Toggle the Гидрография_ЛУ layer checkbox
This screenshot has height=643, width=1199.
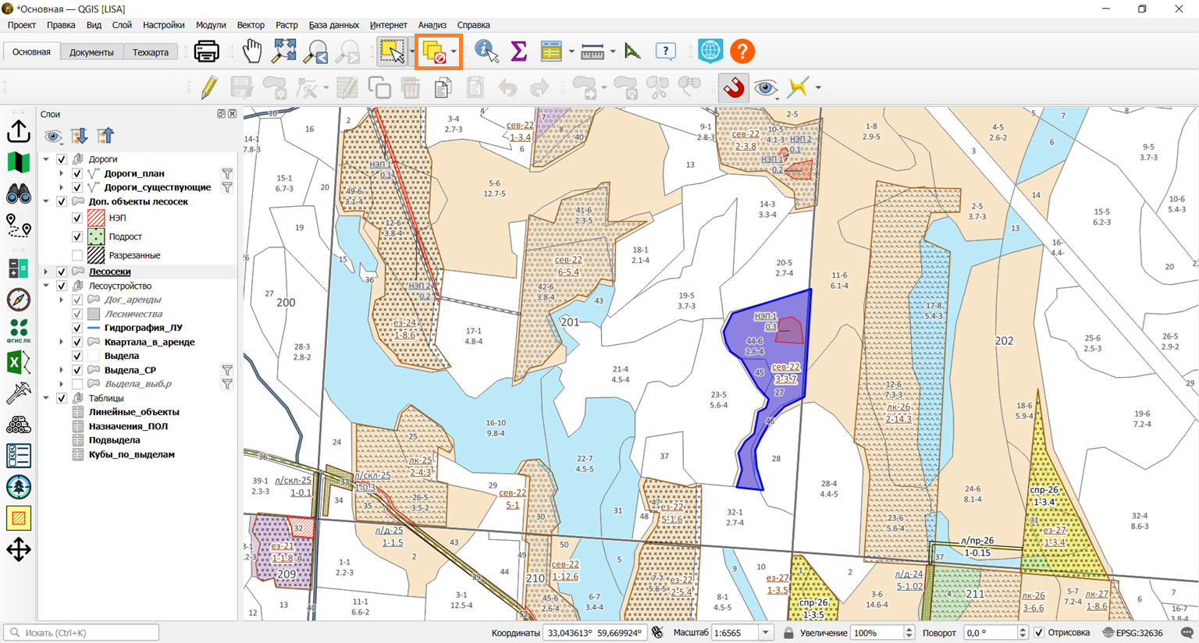pos(77,328)
